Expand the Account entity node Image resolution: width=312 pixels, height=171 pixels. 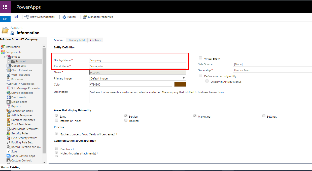(x=9, y=61)
